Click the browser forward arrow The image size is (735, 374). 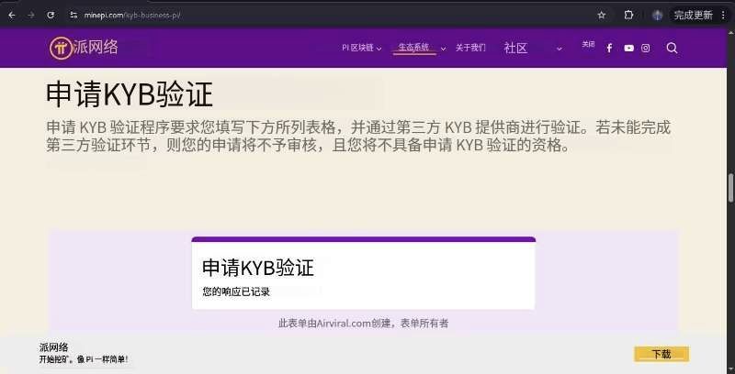[31, 16]
